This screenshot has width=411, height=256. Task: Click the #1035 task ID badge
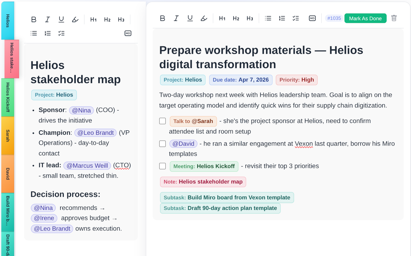click(334, 18)
